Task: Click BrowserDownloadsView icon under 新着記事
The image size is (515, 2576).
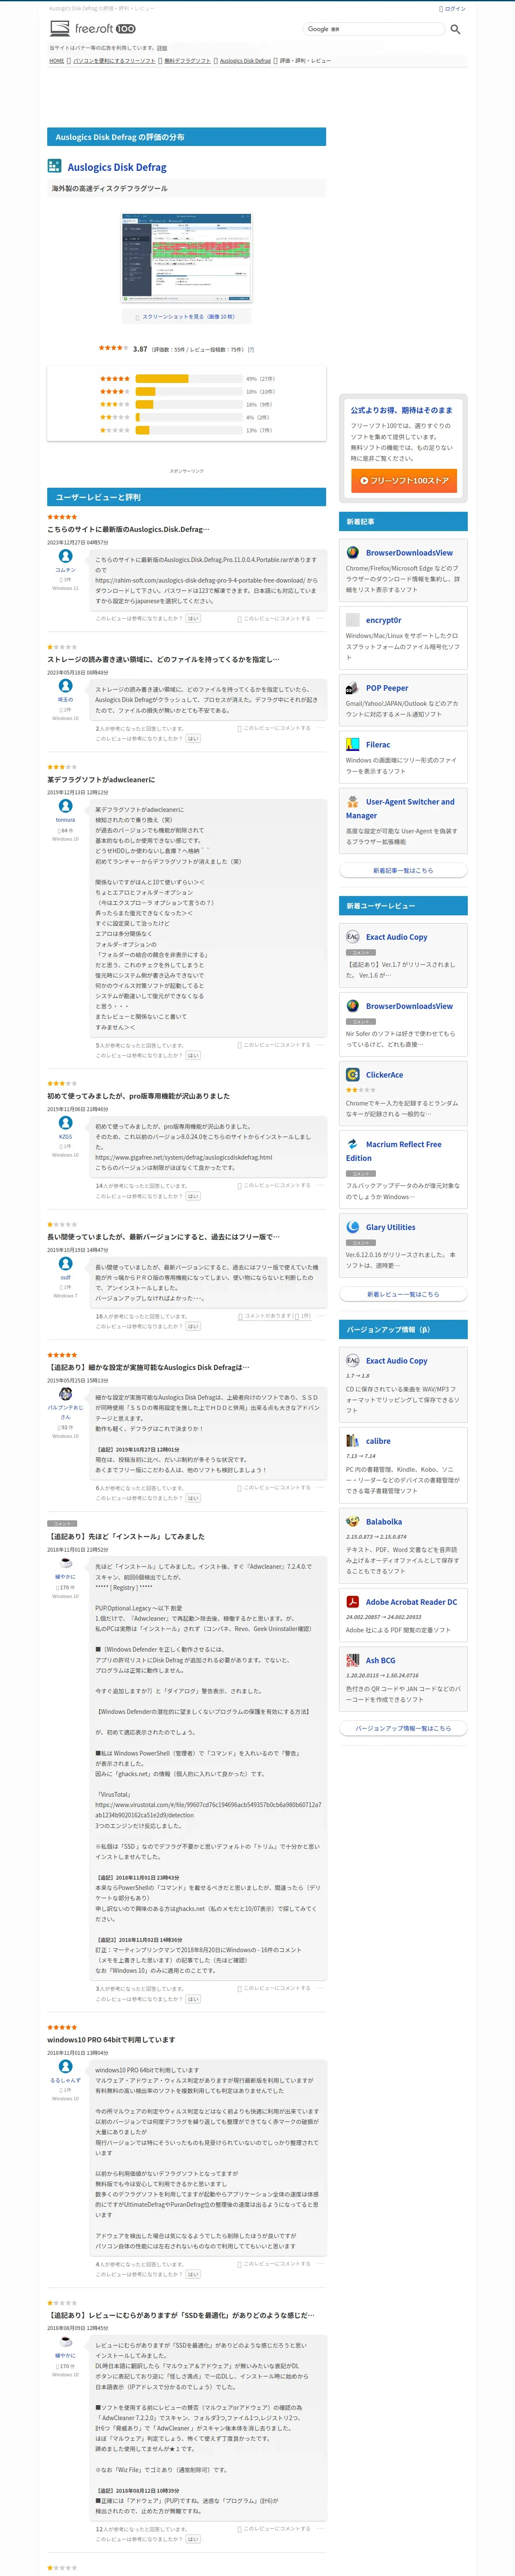Action: 353,552
